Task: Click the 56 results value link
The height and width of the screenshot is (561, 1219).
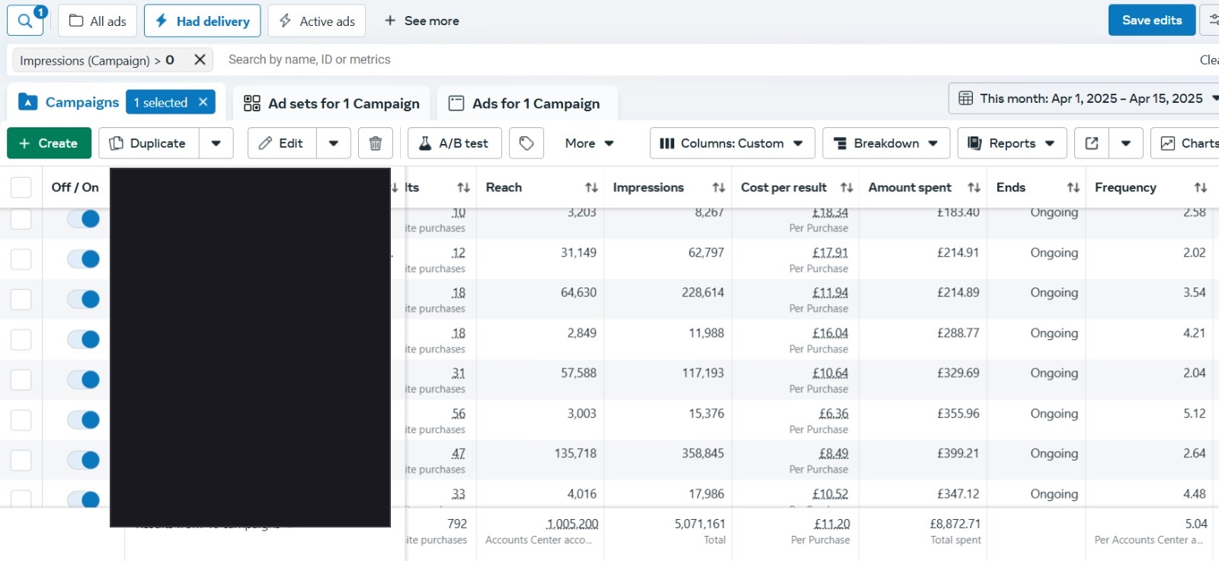Action: point(458,414)
